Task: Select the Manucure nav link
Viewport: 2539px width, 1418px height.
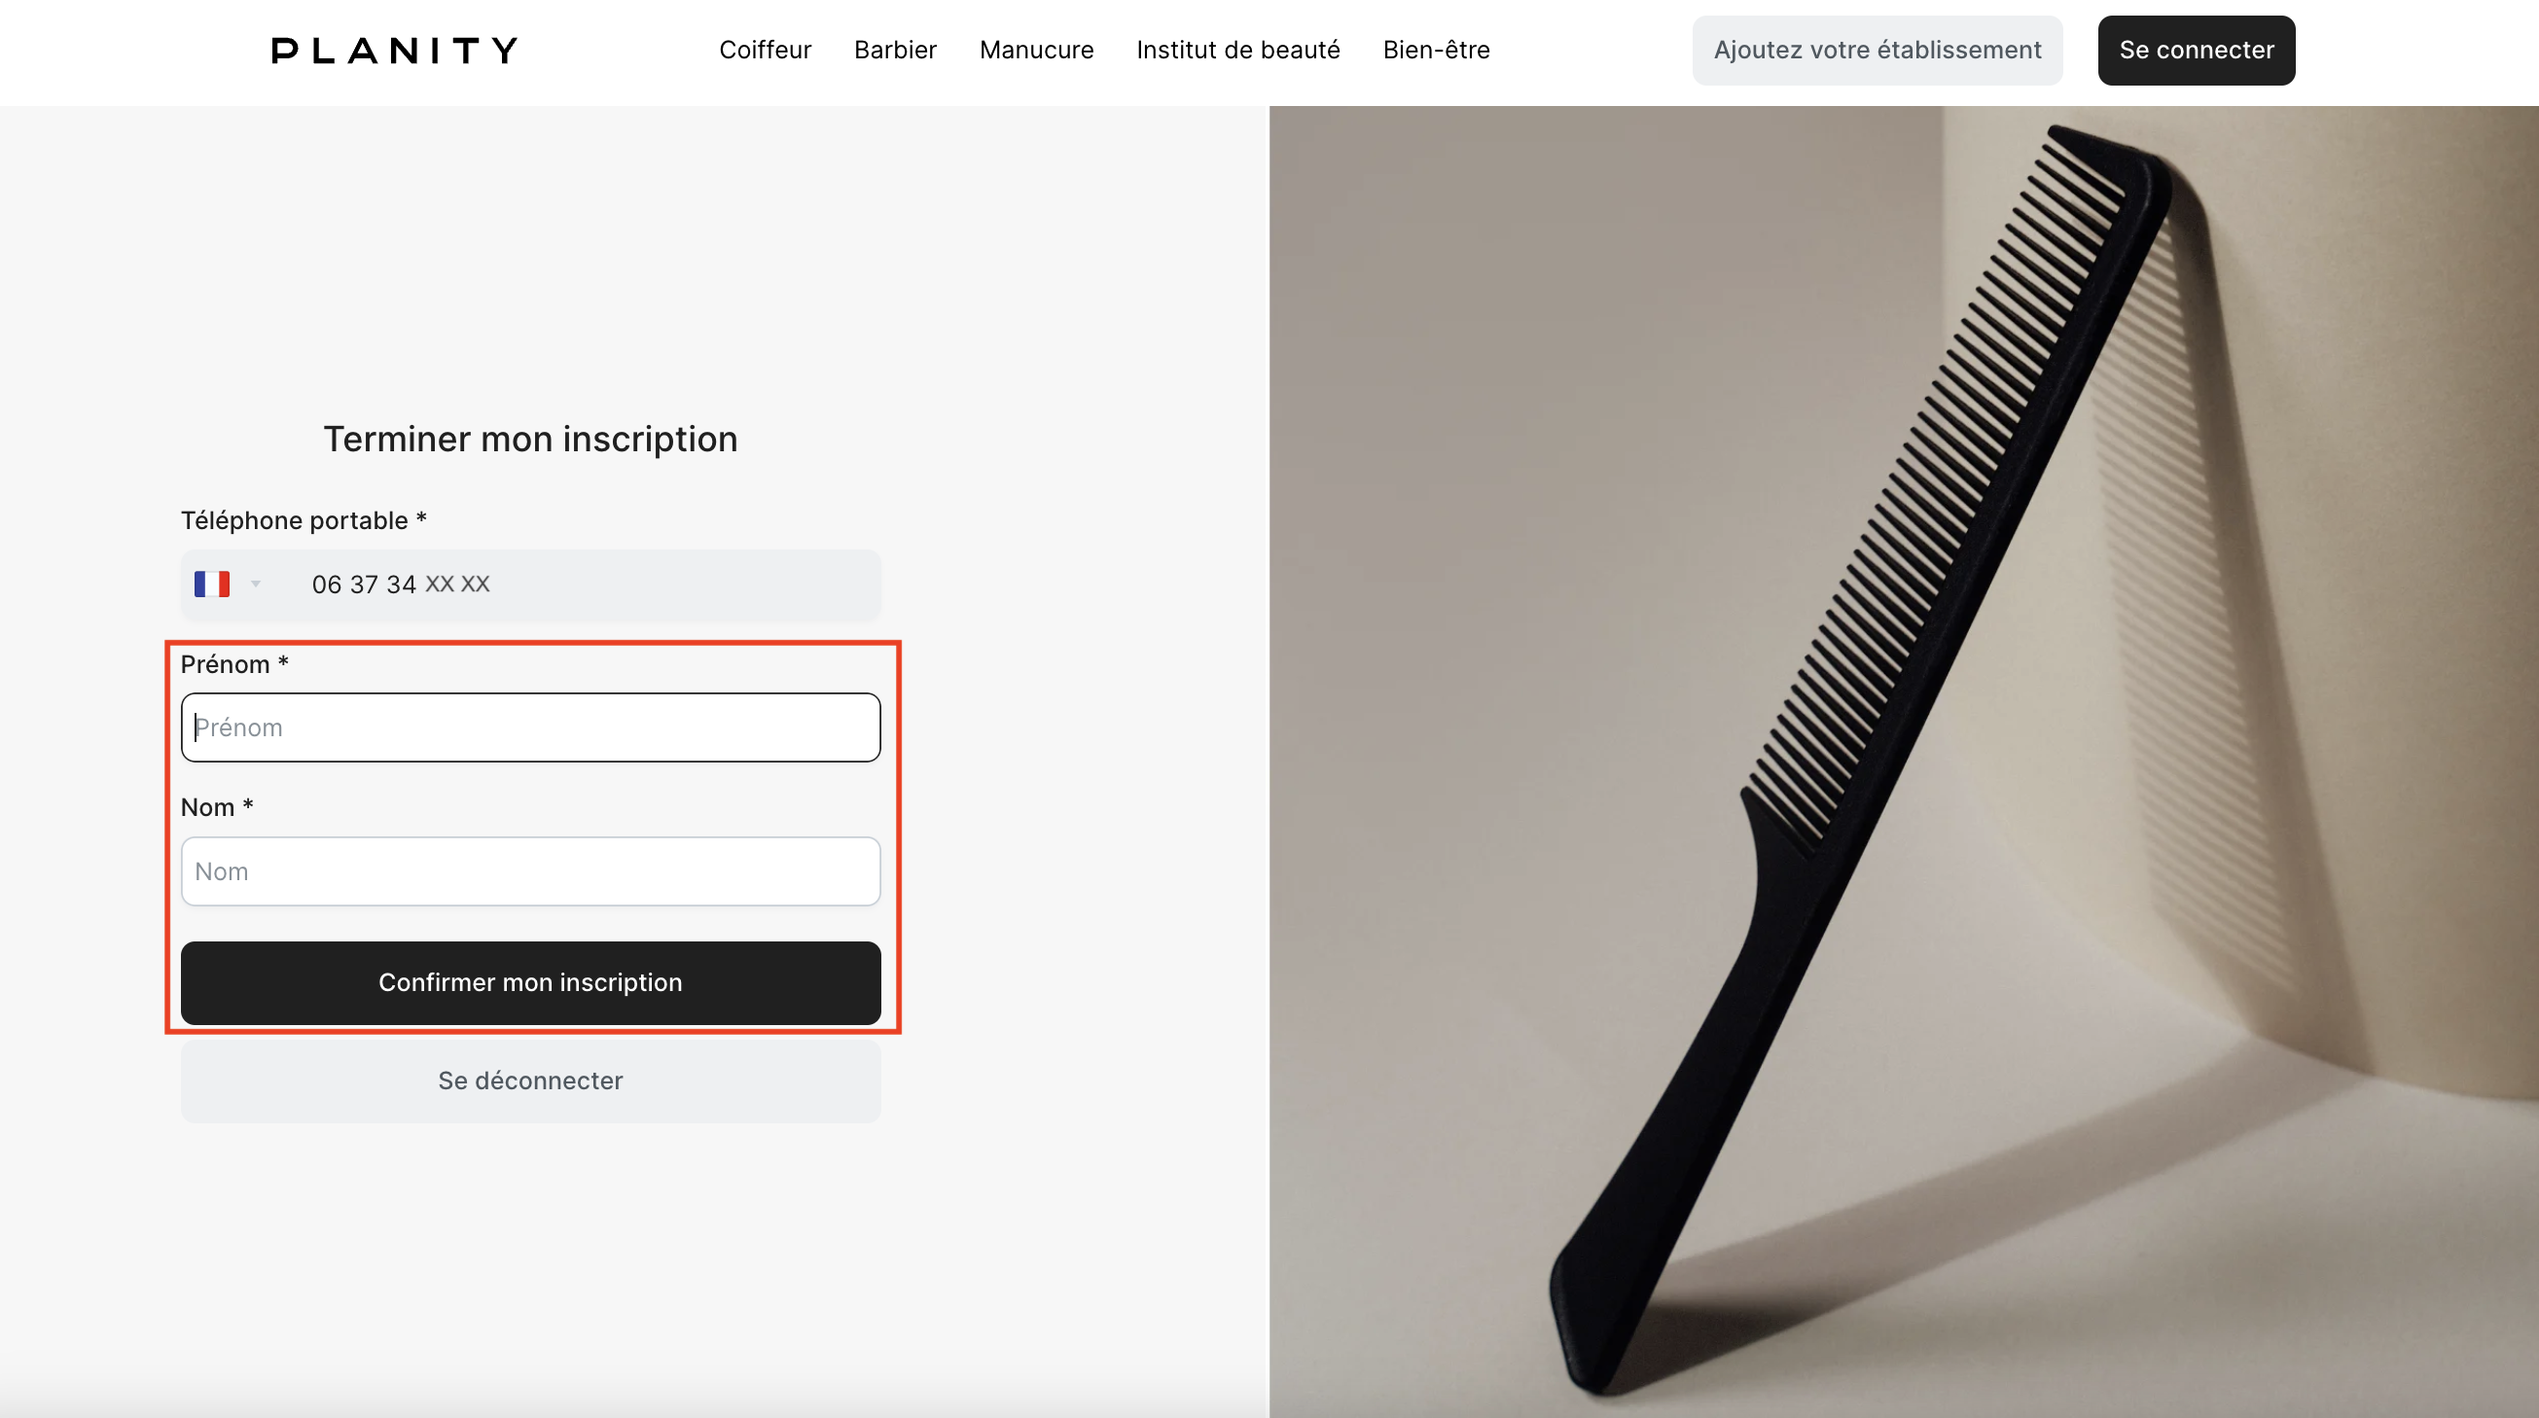Action: (1036, 51)
